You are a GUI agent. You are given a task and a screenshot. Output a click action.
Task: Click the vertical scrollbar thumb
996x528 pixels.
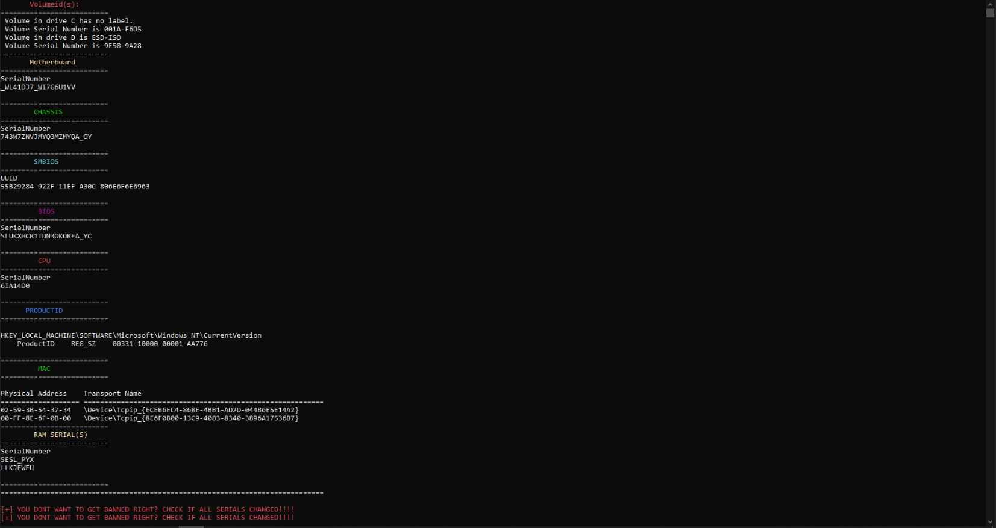pyautogui.click(x=990, y=13)
